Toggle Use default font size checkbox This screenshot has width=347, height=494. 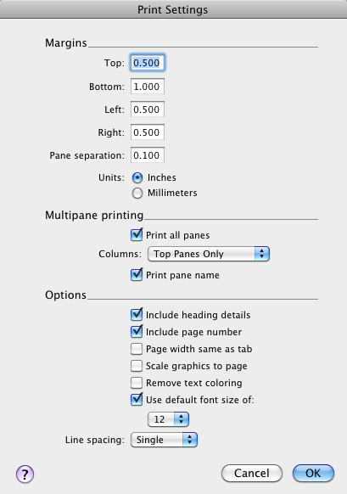[137, 400]
